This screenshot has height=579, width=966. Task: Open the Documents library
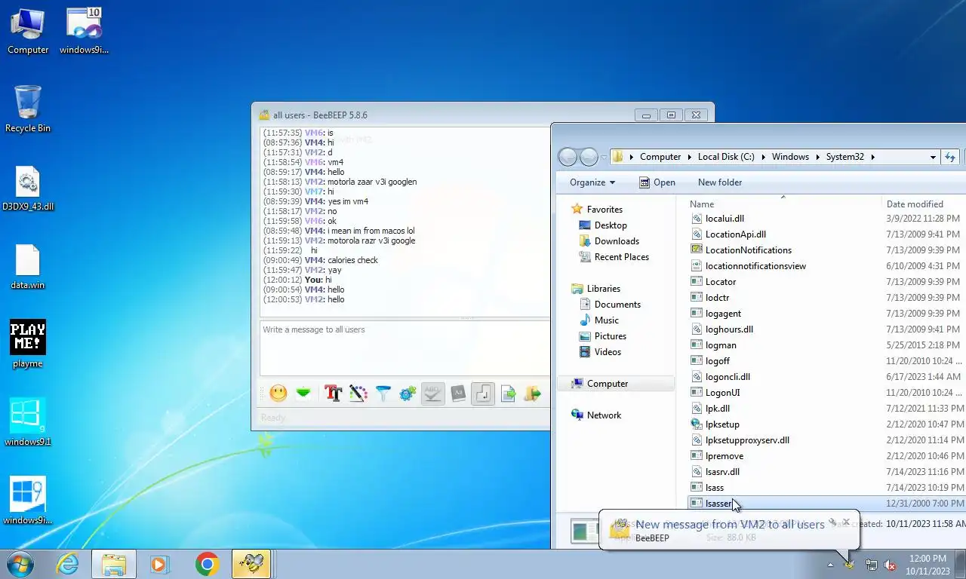point(617,305)
